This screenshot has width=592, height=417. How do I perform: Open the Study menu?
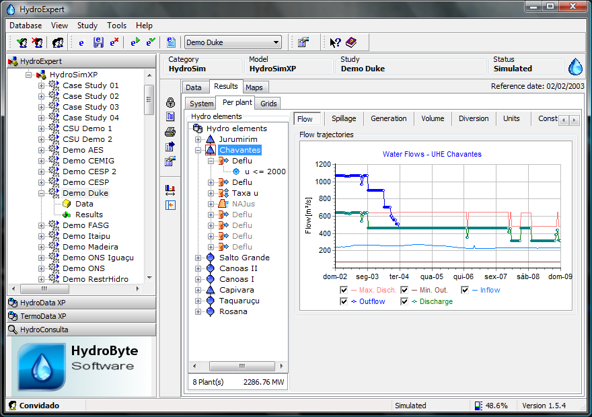(x=87, y=26)
